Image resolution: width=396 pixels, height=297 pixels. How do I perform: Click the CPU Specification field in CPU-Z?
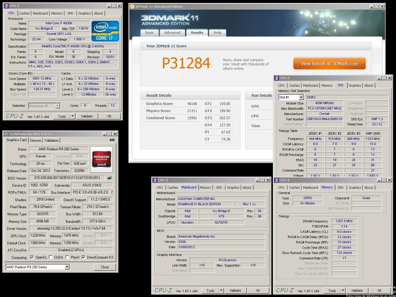(x=73, y=46)
